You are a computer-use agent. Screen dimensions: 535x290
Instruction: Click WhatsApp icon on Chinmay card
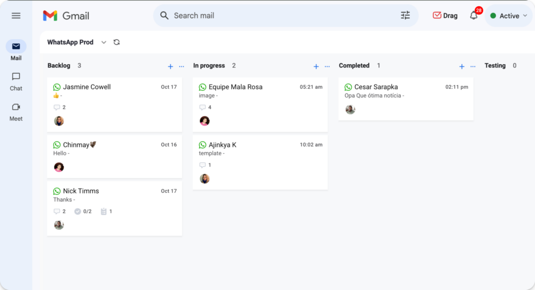[56, 145]
